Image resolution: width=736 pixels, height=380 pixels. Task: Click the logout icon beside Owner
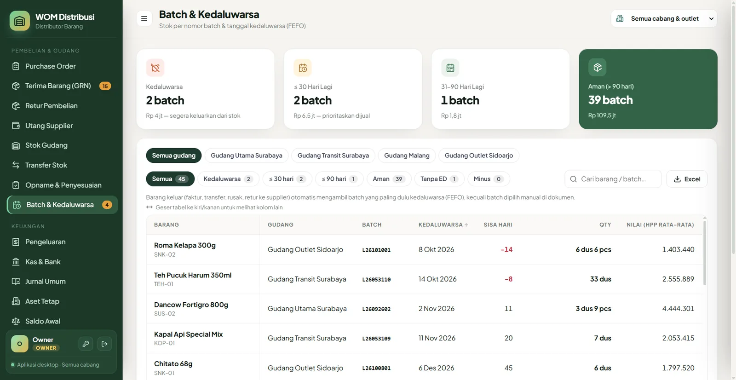[x=105, y=344]
